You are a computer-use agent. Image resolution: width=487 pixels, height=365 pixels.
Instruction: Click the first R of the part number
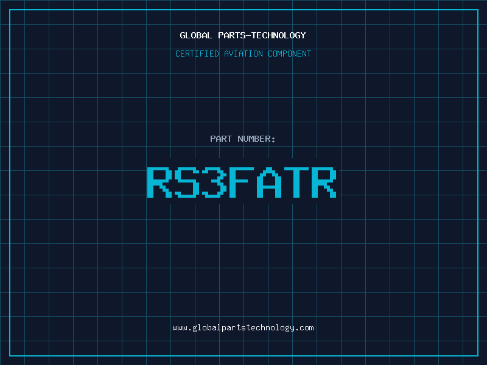click(159, 182)
